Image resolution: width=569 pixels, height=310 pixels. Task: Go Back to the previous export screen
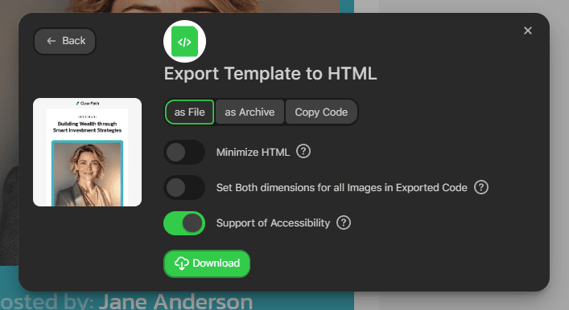65,41
